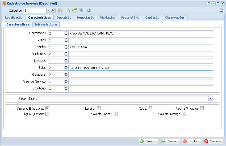The image size is (226, 146).
Task: Enable the Lareira checkbox
Action: (99, 108)
